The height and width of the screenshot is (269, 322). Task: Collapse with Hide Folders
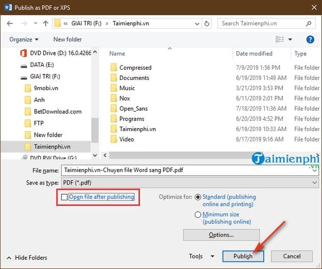[27, 258]
